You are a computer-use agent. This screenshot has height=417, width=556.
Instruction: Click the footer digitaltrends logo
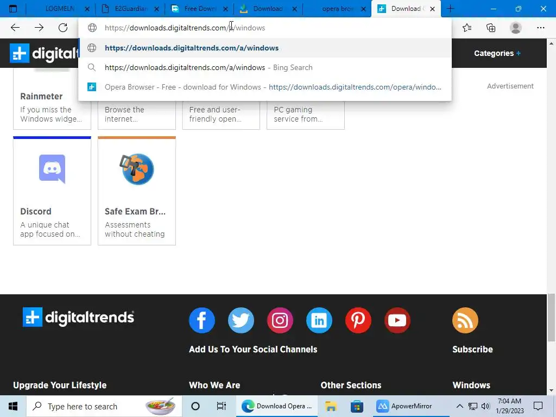[78, 317]
